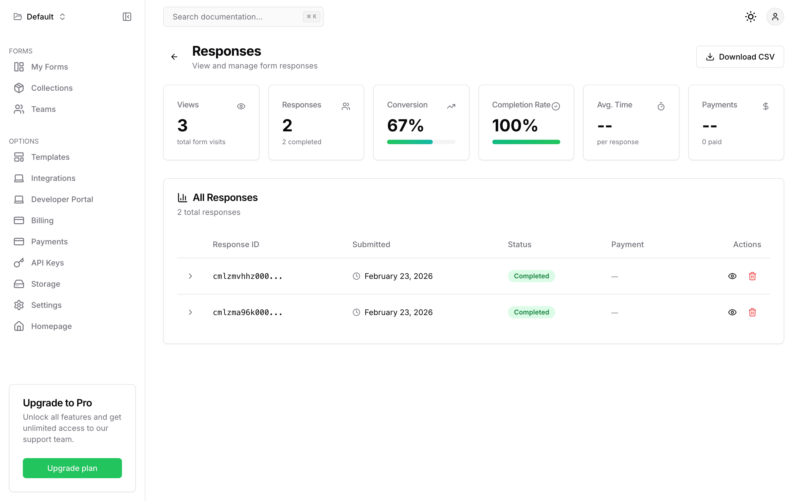View response cmlzmvhhz000 details via eye icon
This screenshot has height=501, width=802.
(732, 276)
